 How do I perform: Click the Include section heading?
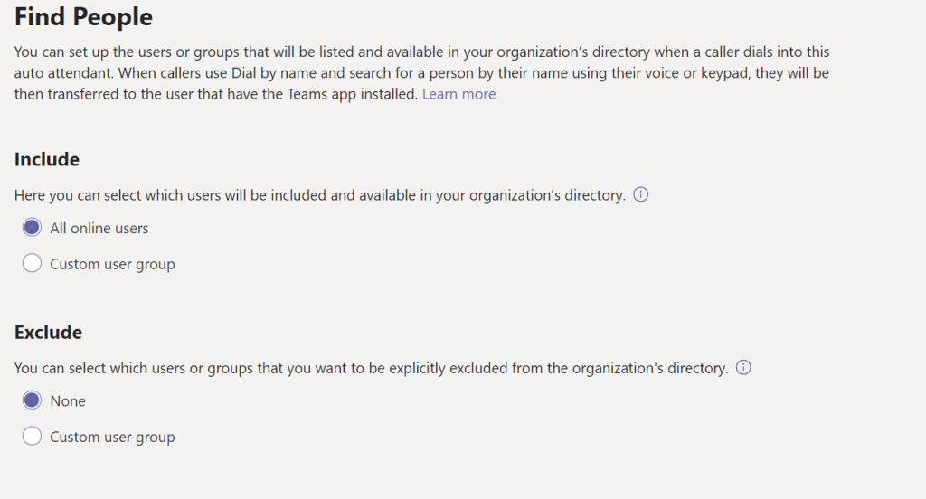[47, 159]
